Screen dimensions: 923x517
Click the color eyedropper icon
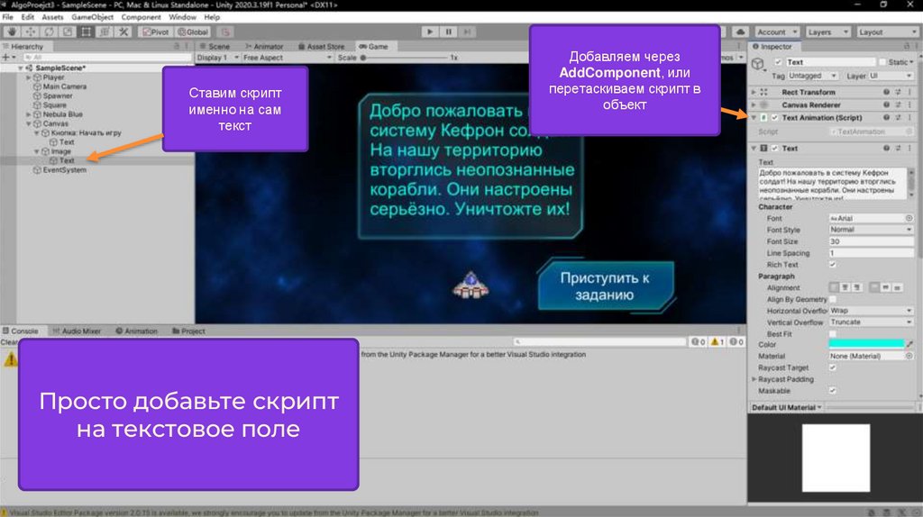[x=909, y=344]
